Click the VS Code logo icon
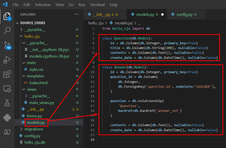This screenshot has height=148, width=226. (5, 5)
